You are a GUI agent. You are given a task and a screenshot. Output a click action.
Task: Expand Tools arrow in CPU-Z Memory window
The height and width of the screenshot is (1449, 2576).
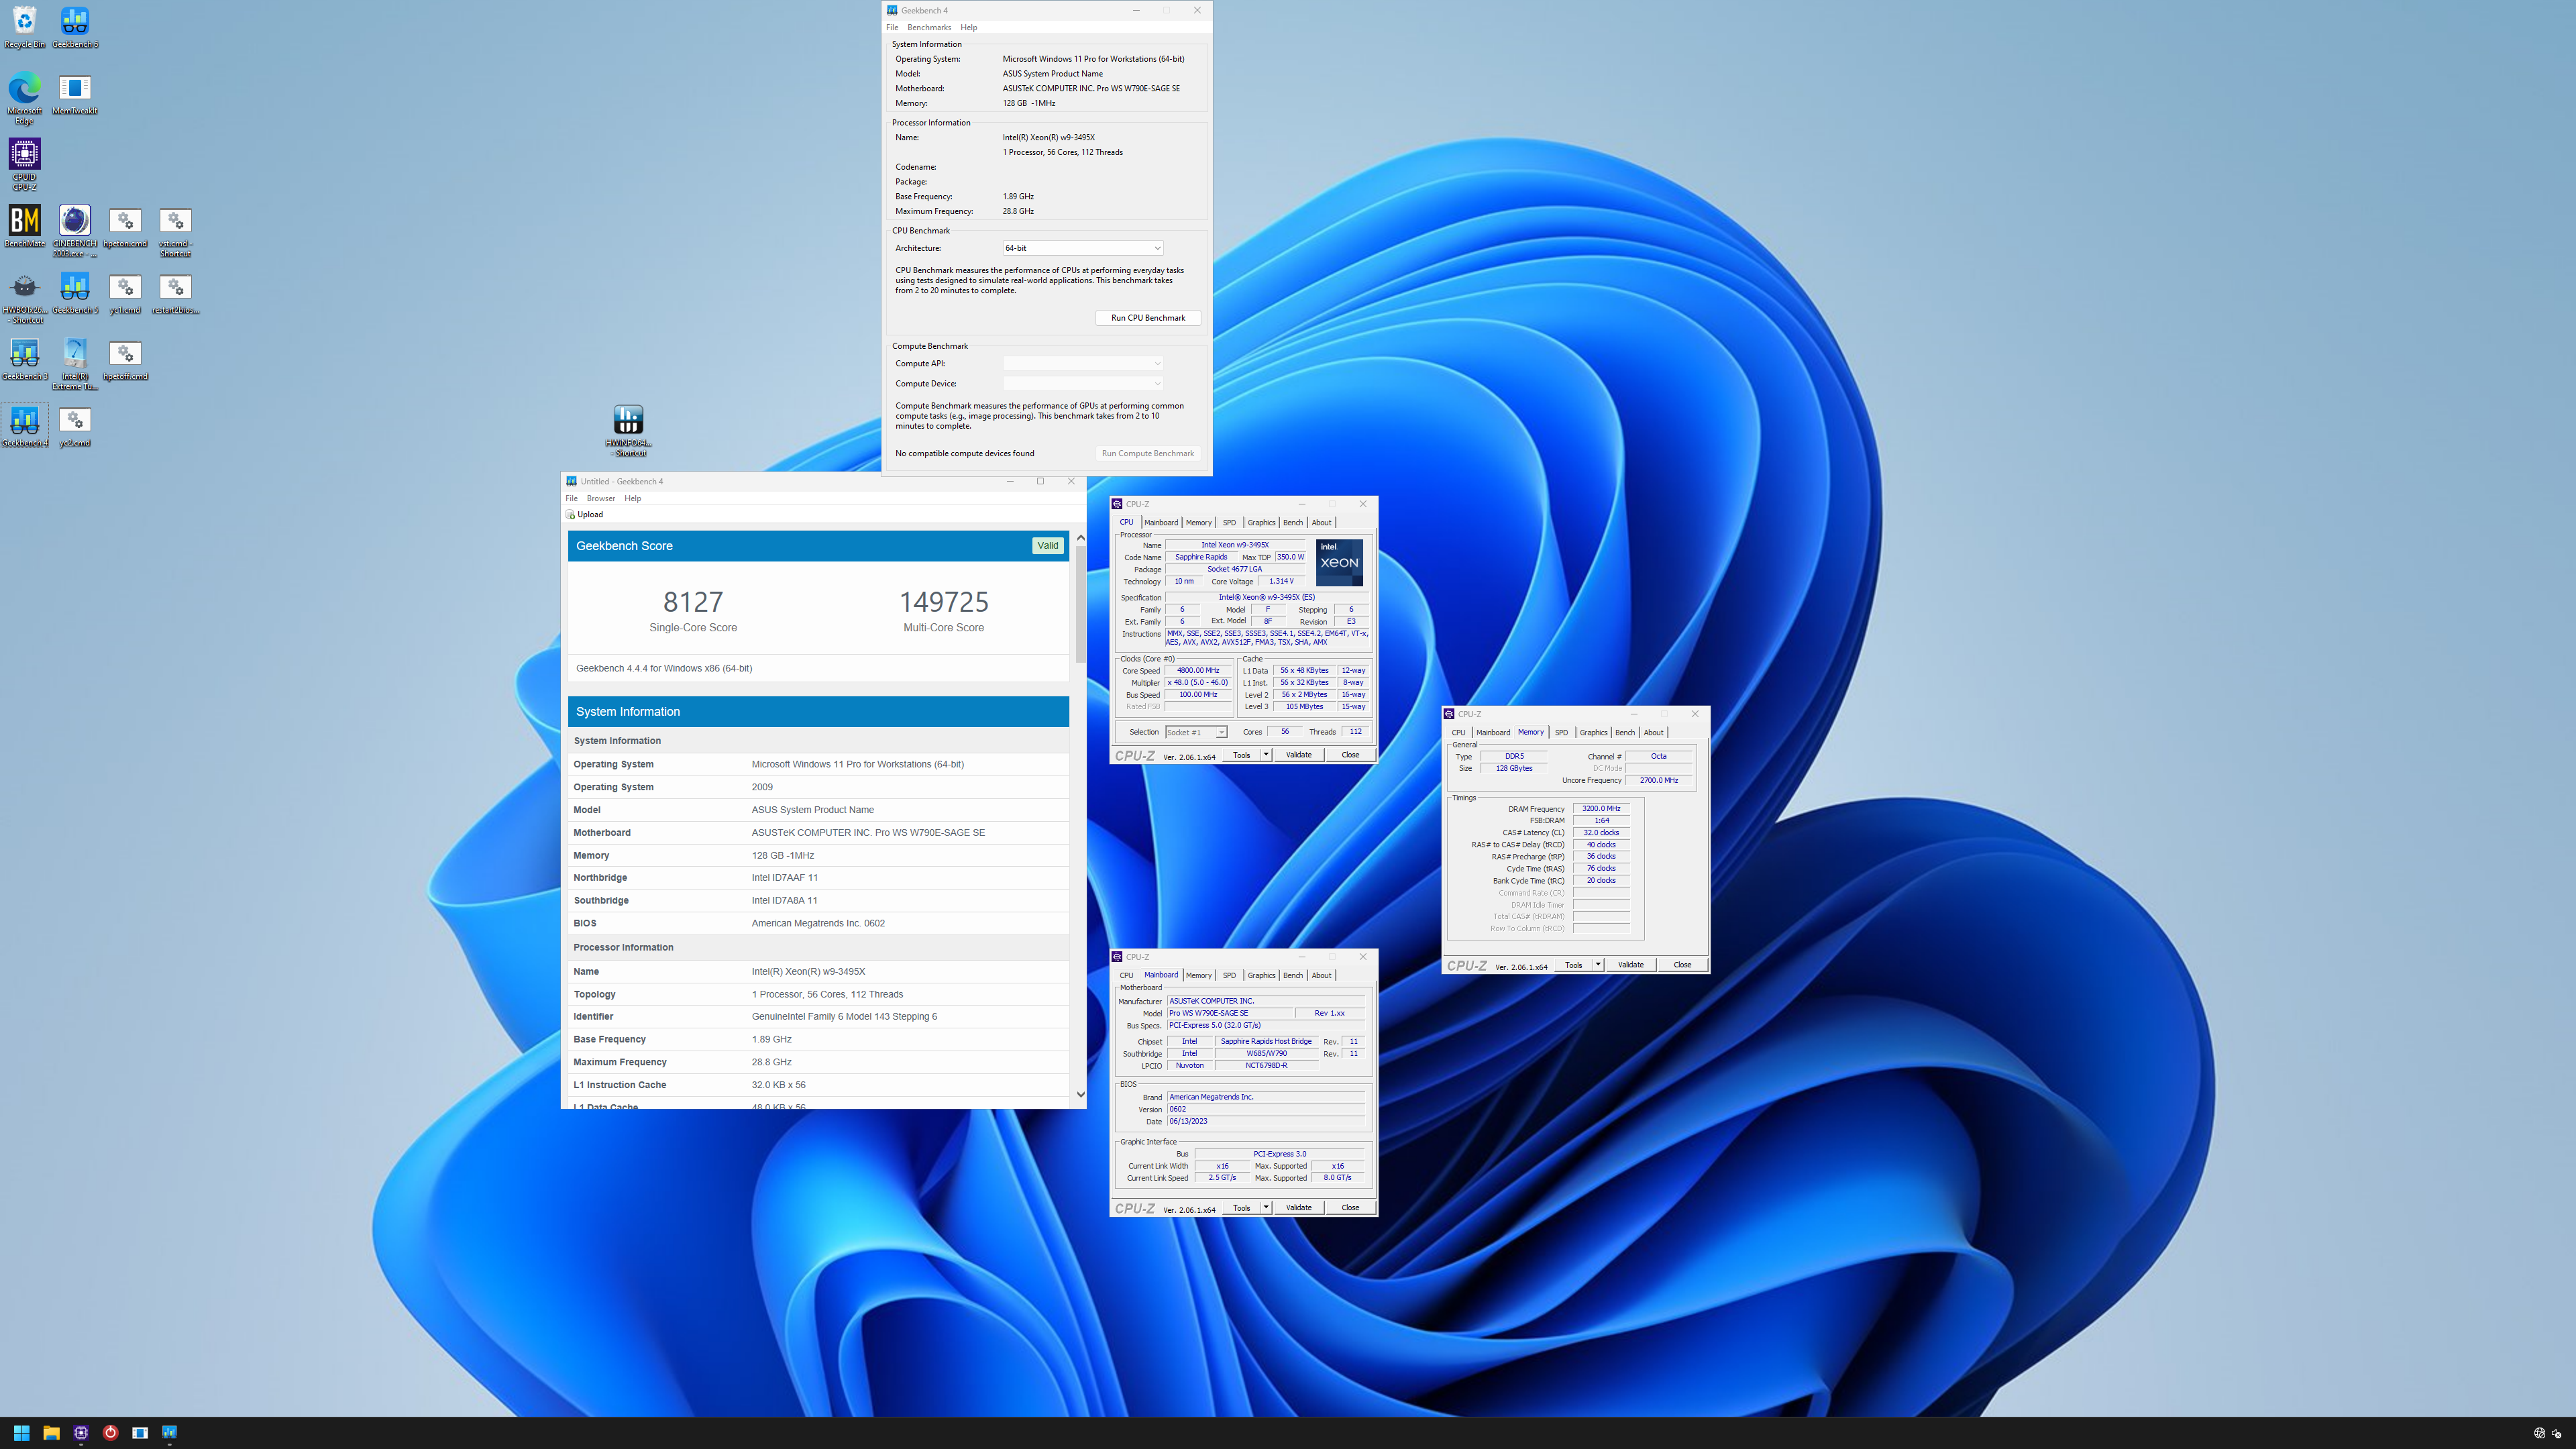[x=1597, y=965]
